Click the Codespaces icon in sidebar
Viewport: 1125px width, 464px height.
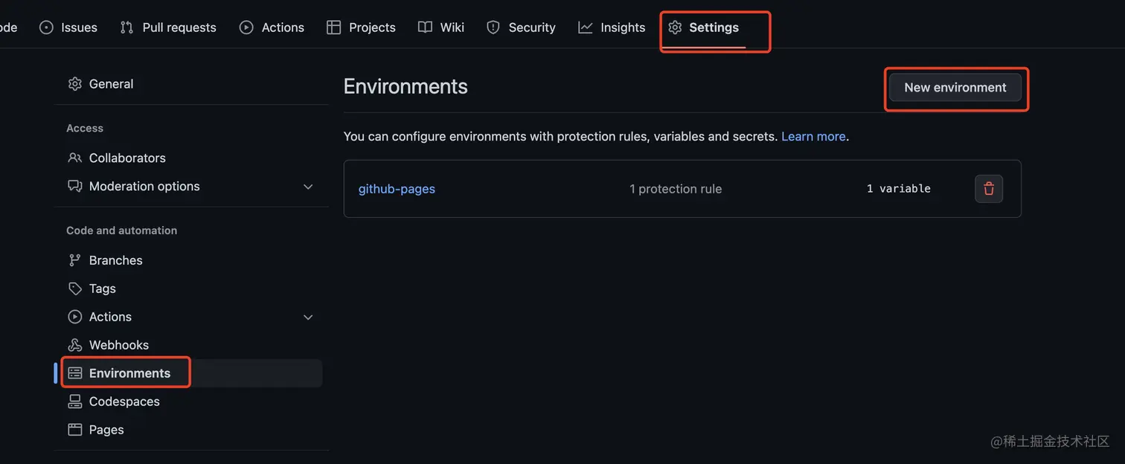click(x=74, y=402)
